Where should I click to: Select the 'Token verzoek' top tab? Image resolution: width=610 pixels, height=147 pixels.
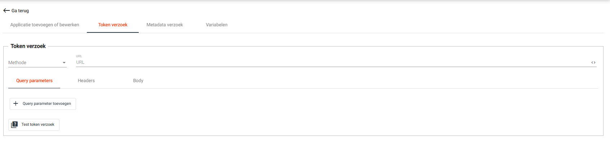point(113,25)
